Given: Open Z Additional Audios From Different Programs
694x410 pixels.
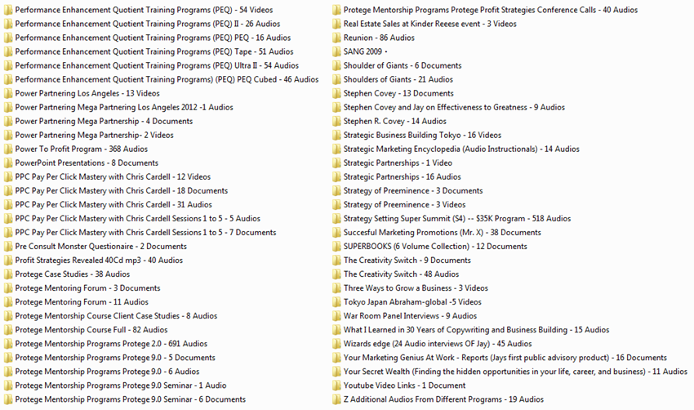Looking at the screenshot, I should [x=443, y=399].
